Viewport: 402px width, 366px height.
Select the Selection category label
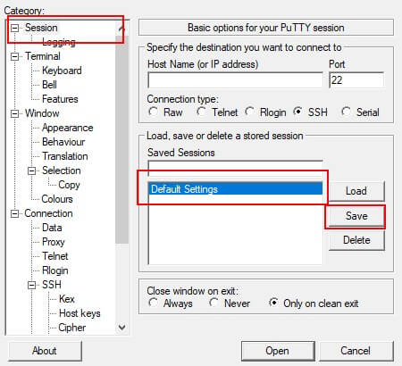pos(62,171)
